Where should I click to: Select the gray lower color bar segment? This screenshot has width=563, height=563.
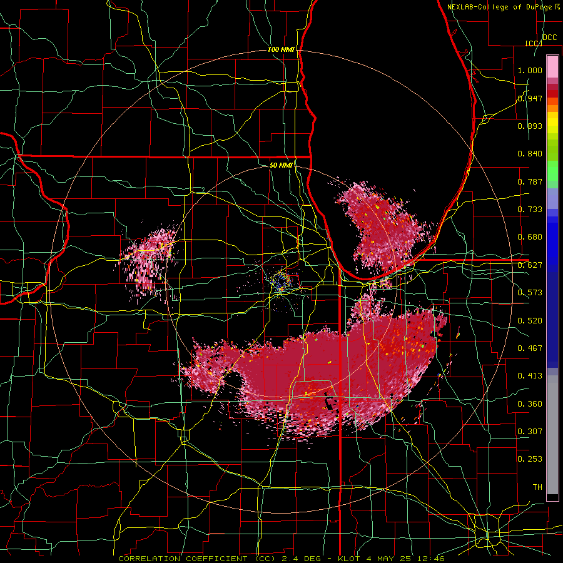pos(552,435)
